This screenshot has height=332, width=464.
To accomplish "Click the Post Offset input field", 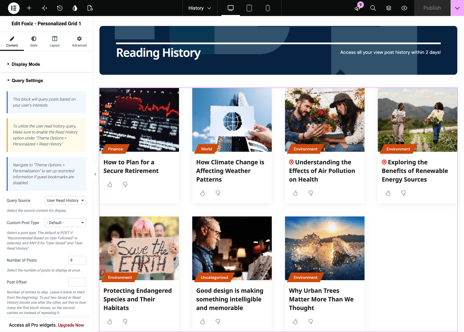I will coord(77,282).
